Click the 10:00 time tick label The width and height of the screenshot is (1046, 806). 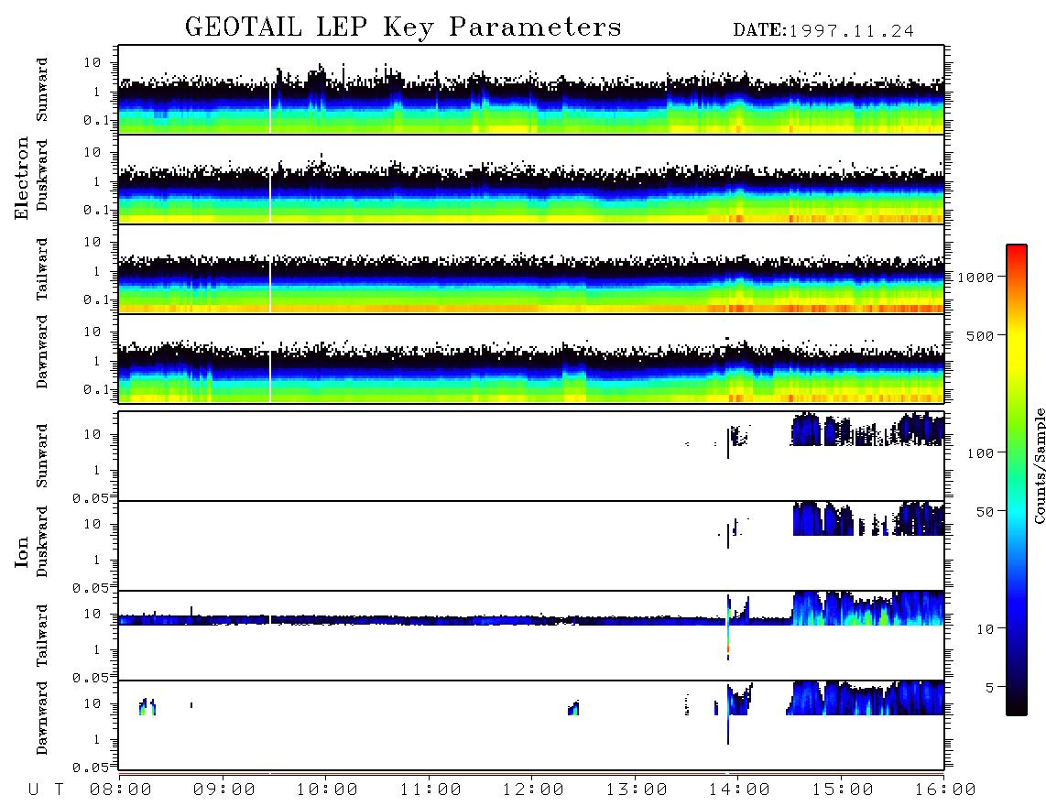(327, 790)
